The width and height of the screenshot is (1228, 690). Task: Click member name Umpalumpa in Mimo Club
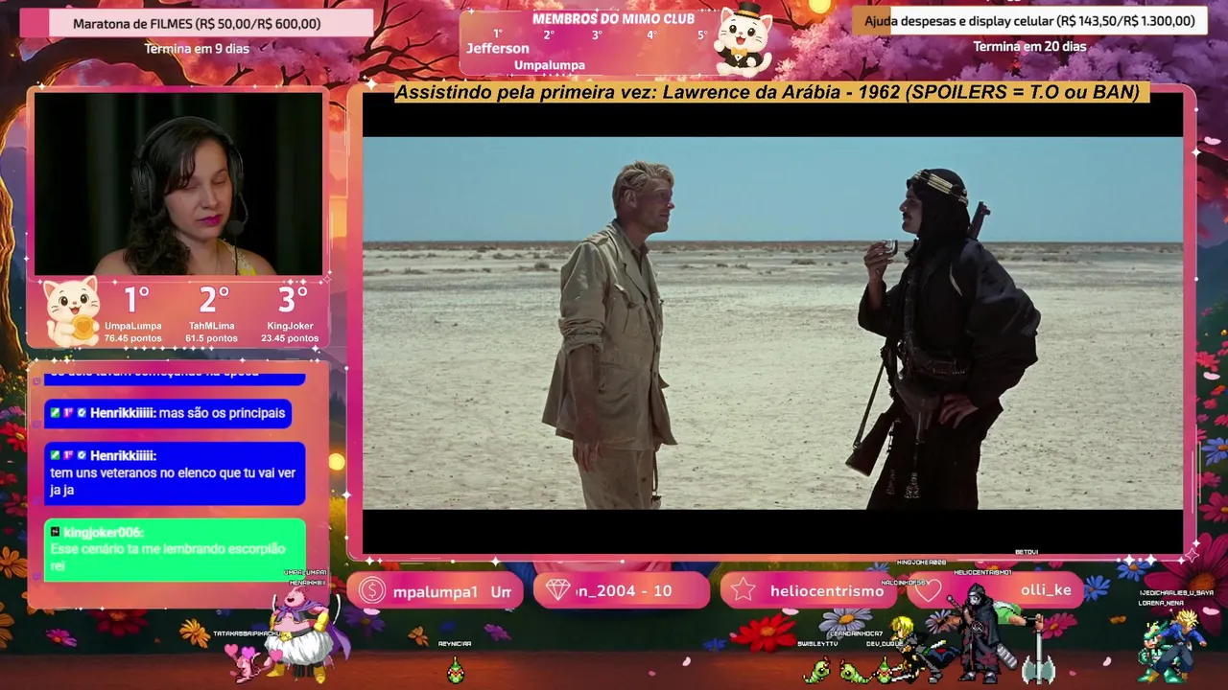[550, 65]
